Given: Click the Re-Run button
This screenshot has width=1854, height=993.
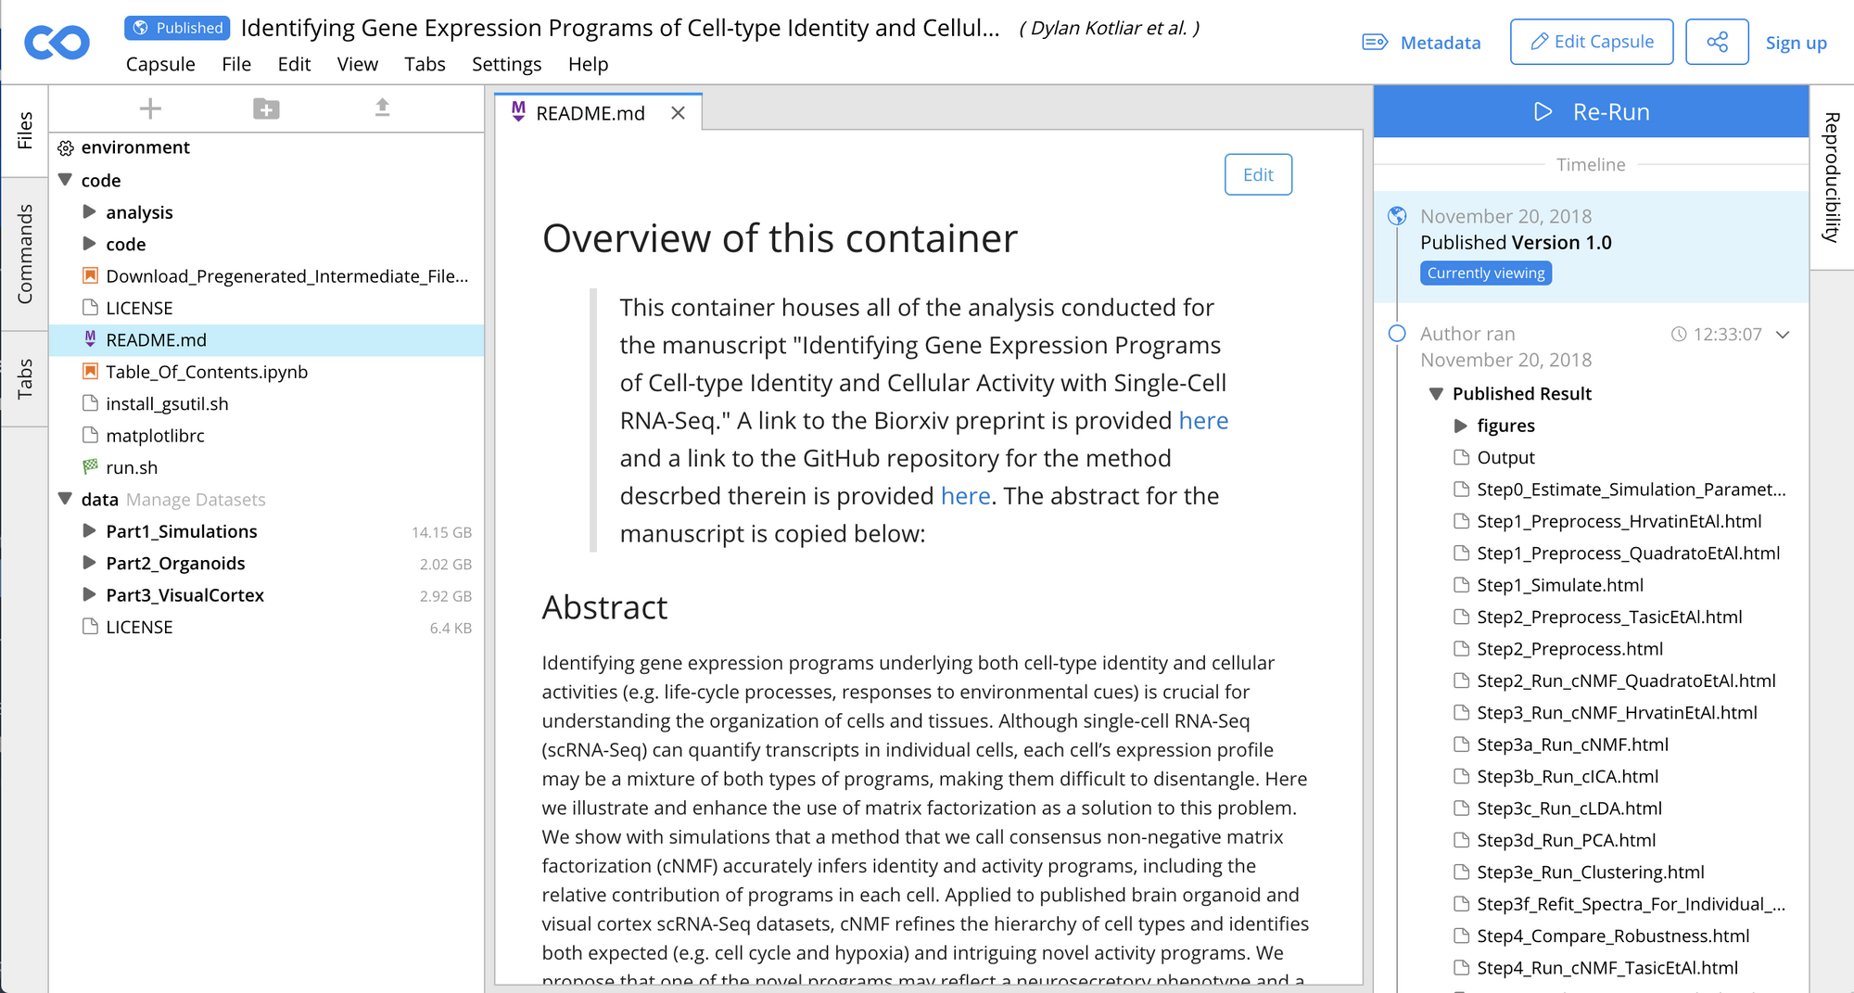Looking at the screenshot, I should tap(1591, 112).
